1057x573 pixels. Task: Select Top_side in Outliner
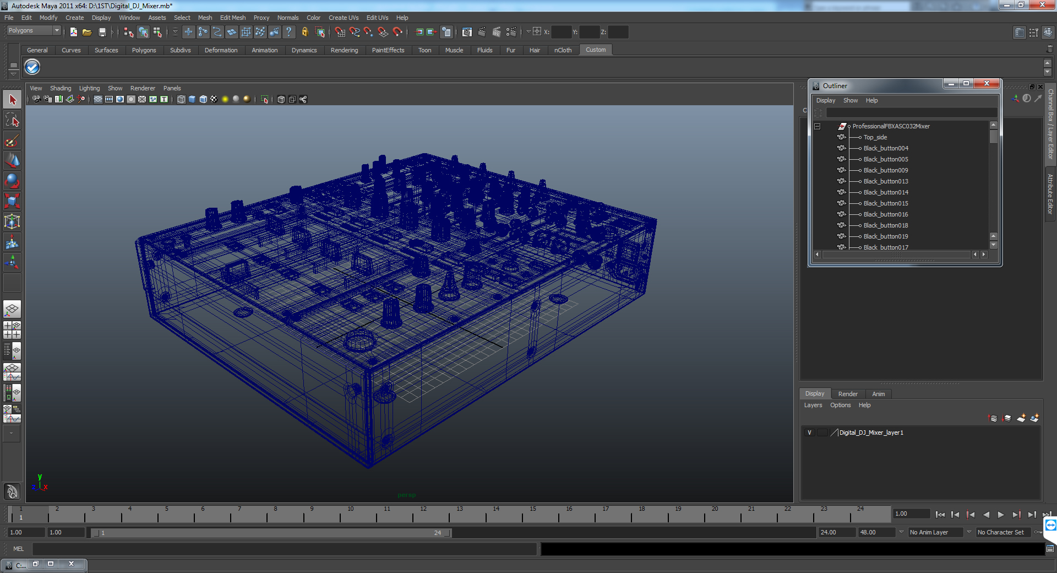[x=875, y=137]
